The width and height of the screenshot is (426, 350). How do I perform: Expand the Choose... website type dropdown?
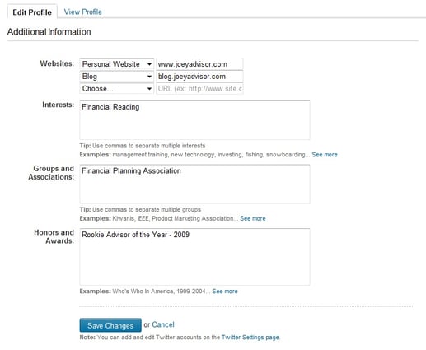116,89
